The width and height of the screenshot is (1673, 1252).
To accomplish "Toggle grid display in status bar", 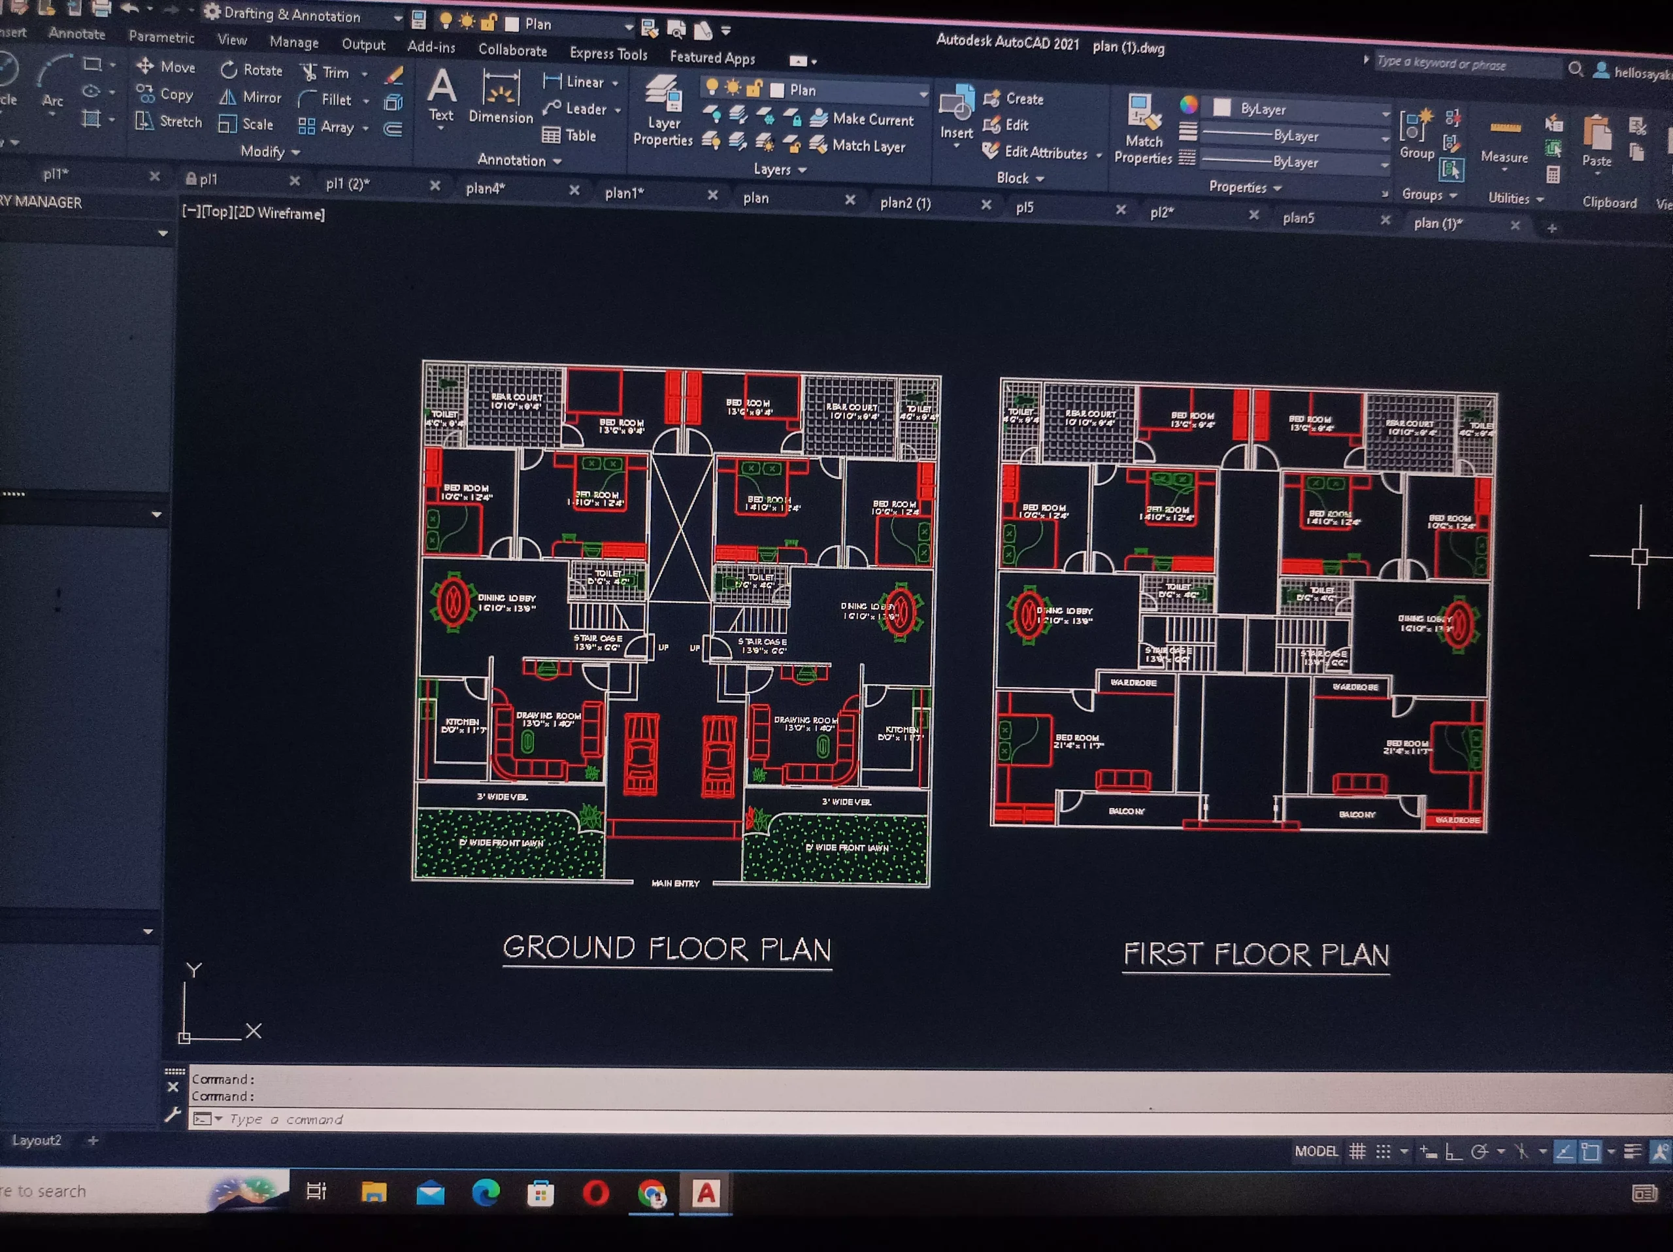I will click(1357, 1151).
